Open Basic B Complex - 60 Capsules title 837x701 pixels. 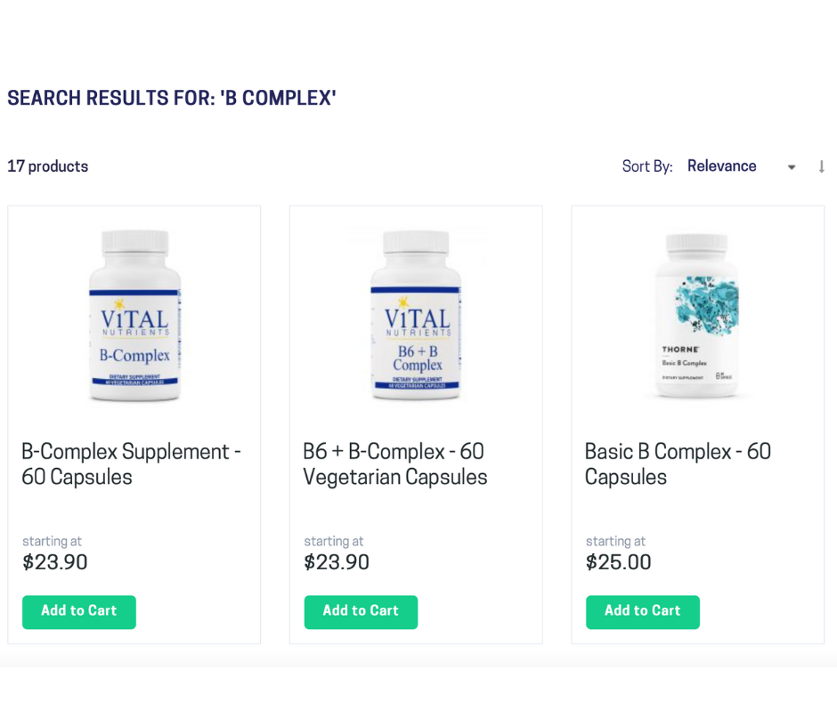(678, 464)
